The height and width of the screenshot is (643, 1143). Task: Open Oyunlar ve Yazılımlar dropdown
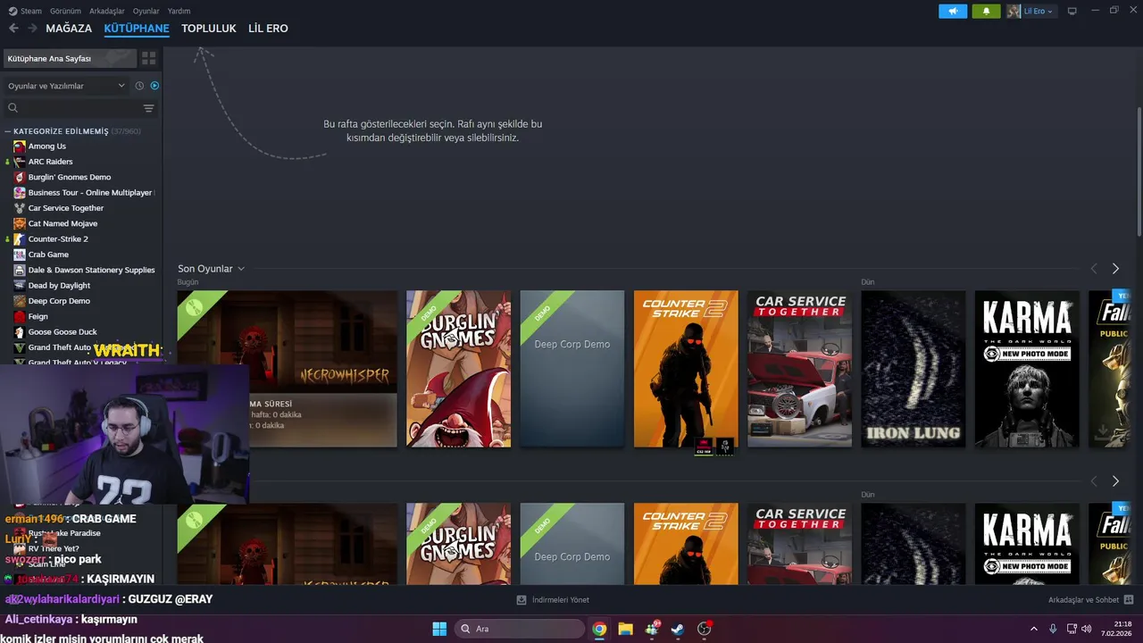(66, 86)
